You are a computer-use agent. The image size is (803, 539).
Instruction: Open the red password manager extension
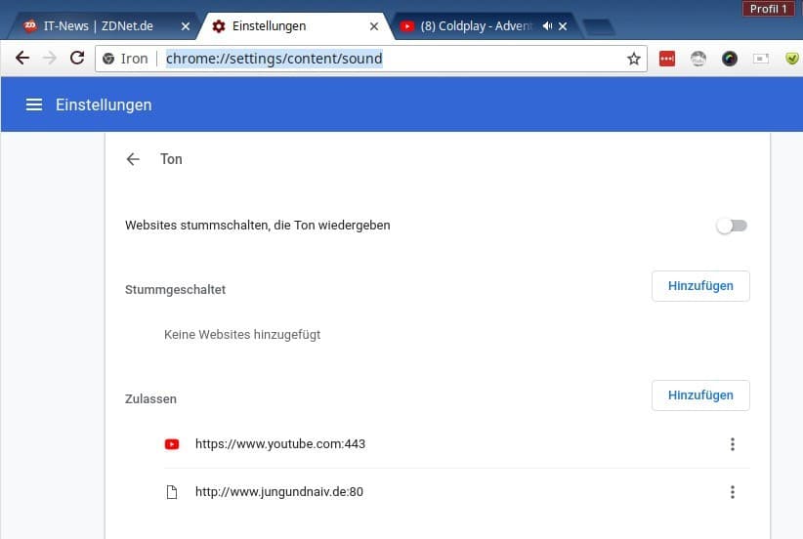[x=667, y=59]
